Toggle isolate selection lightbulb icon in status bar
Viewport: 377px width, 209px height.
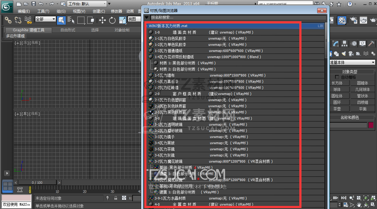[108, 198]
